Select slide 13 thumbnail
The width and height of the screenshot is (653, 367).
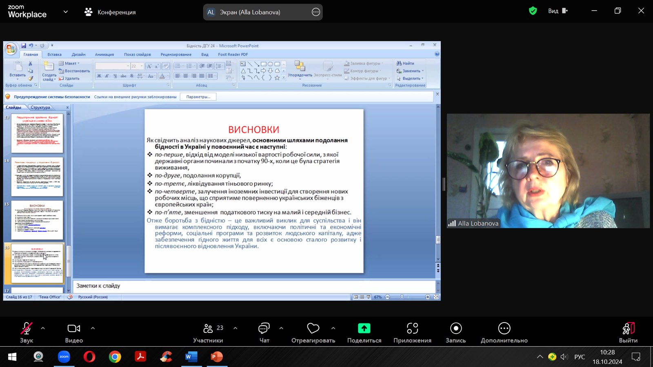point(37,133)
